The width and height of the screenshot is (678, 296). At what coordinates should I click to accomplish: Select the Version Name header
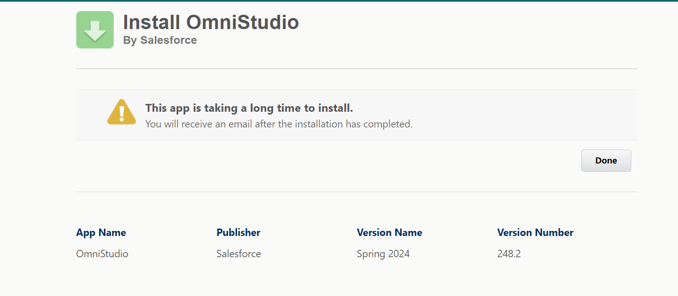point(389,232)
